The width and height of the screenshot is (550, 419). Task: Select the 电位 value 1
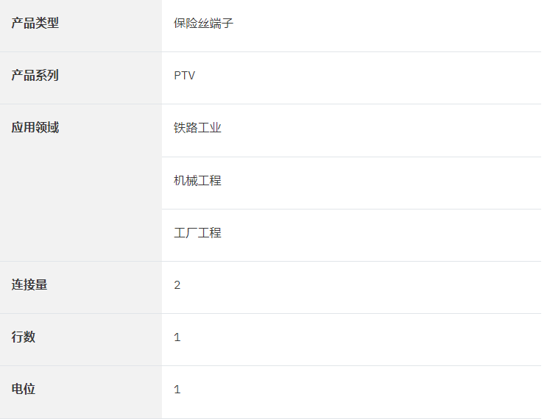point(177,390)
